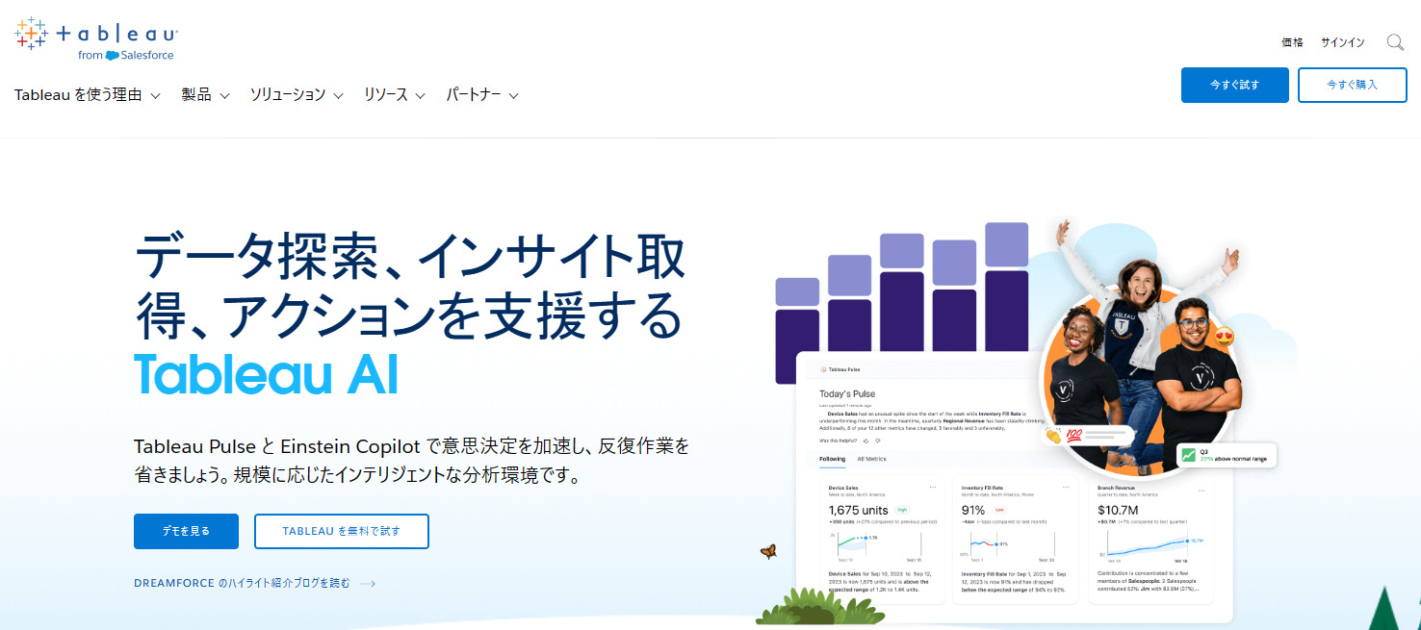The height and width of the screenshot is (630, 1421).
Task: Open the search magnifier icon
Action: (1395, 42)
